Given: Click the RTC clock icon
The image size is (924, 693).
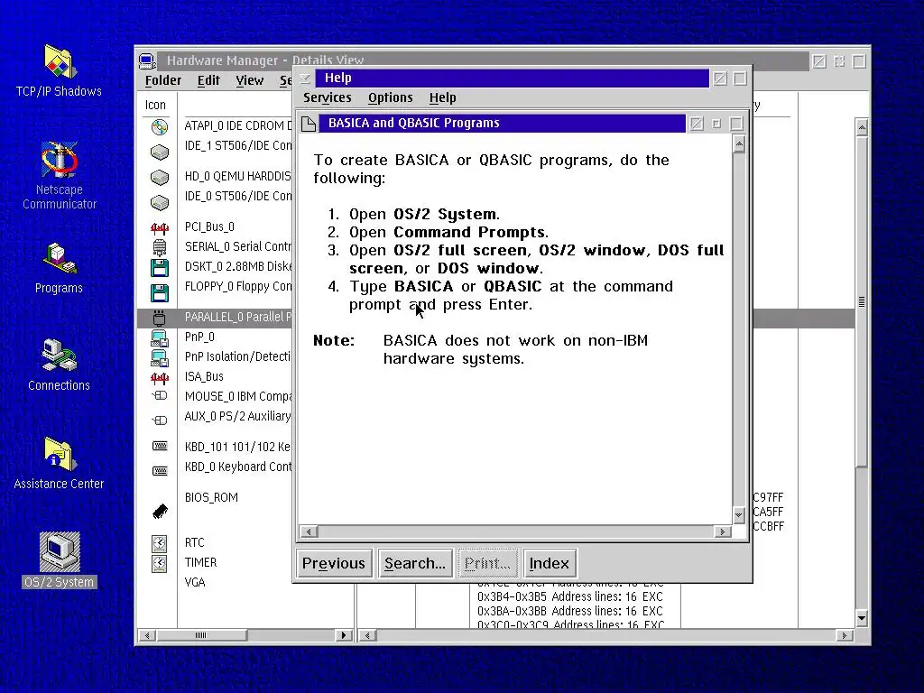Looking at the screenshot, I should click(x=159, y=543).
